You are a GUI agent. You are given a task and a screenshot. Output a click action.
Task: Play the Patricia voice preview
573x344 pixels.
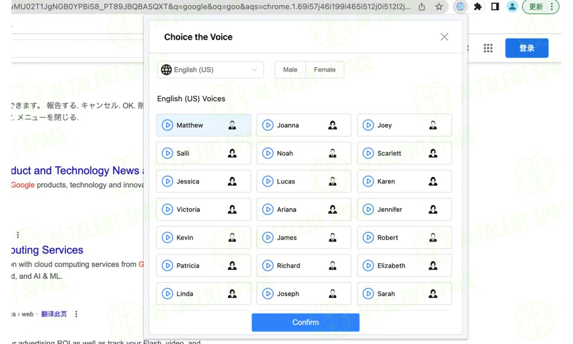click(x=167, y=266)
